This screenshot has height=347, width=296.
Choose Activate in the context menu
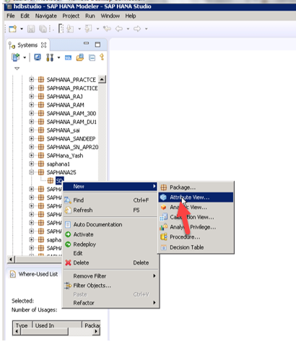pos(110,234)
